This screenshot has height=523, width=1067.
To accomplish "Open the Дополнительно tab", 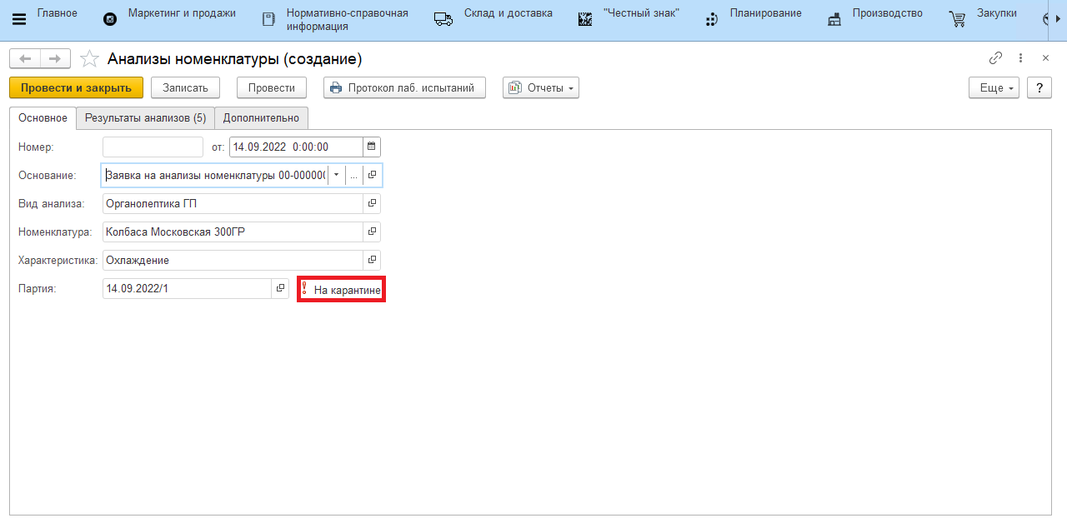I will click(x=261, y=118).
